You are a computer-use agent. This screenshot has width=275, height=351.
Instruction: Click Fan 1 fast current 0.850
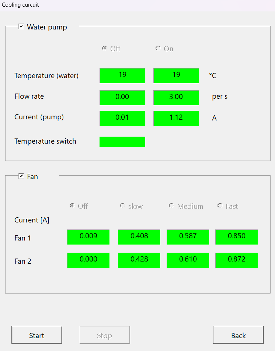point(236,237)
